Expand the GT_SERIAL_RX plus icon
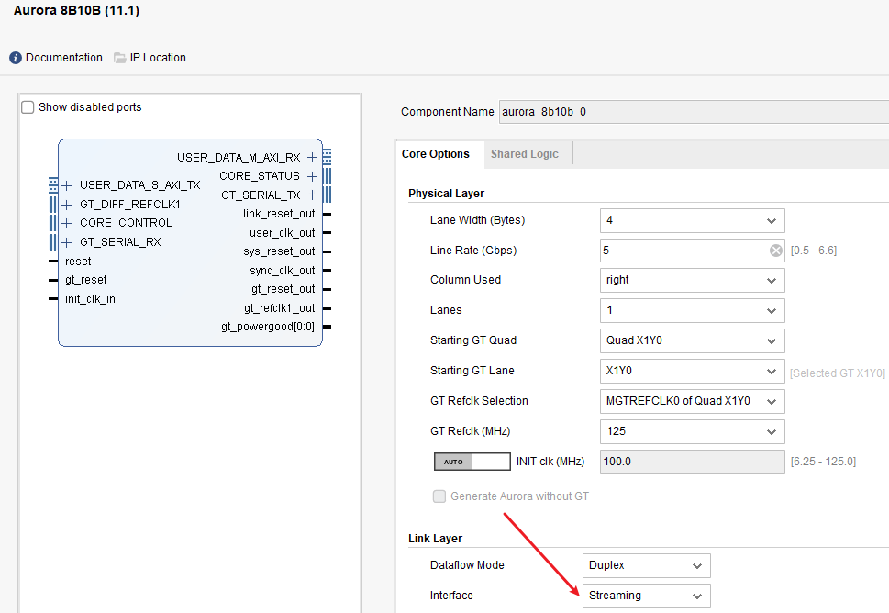The height and width of the screenshot is (613, 889). click(x=67, y=242)
